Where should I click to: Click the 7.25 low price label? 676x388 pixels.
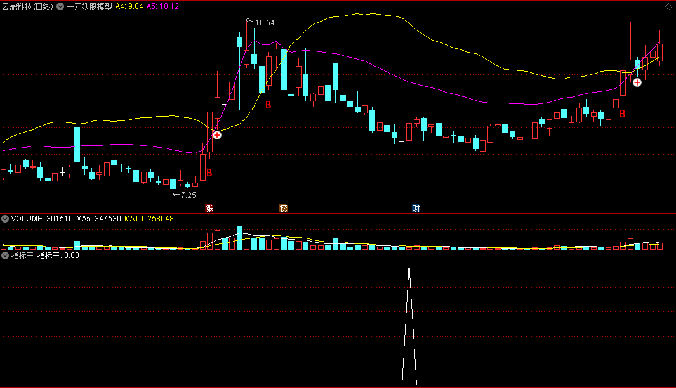click(189, 195)
